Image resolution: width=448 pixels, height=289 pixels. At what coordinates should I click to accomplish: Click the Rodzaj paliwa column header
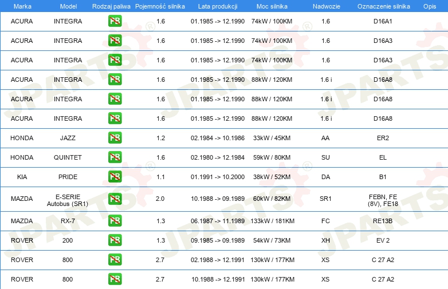[x=111, y=6]
